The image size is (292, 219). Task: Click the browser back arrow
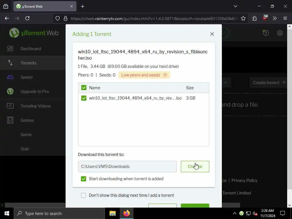7,18
